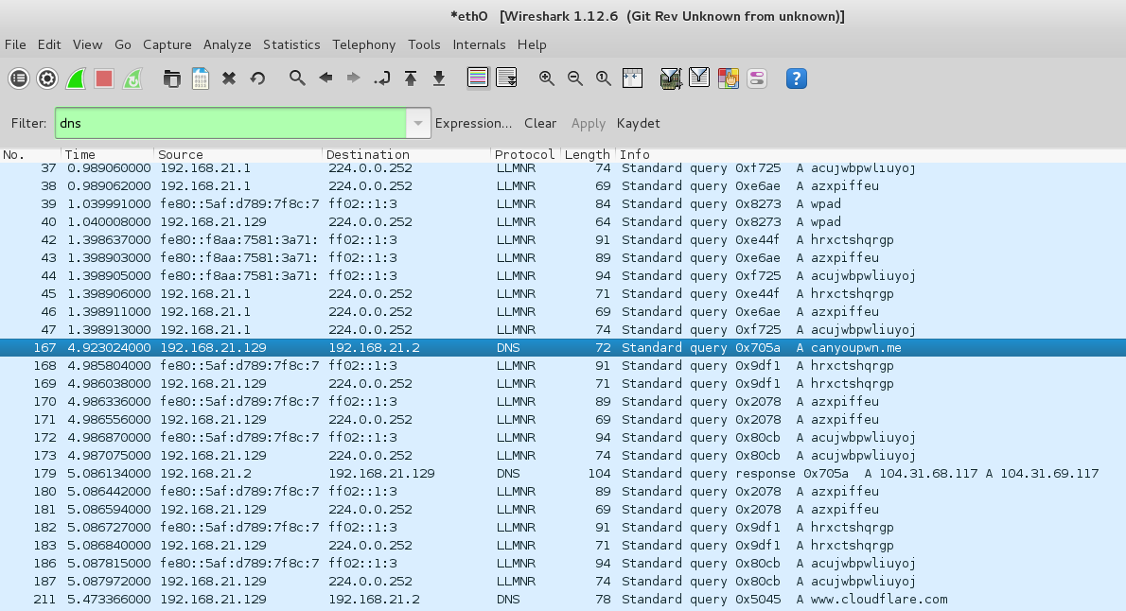Expand the filter history dropdown

(418, 123)
